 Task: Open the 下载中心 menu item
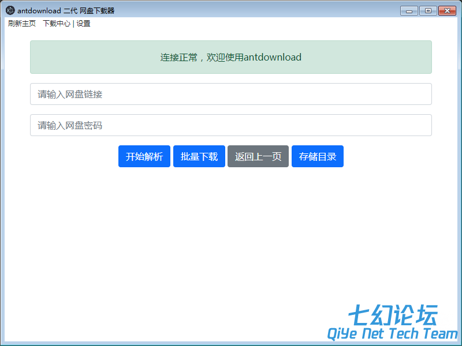(57, 24)
